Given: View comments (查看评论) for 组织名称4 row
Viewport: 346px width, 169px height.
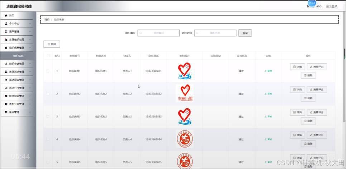Looking at the screenshot, I should tap(317, 135).
